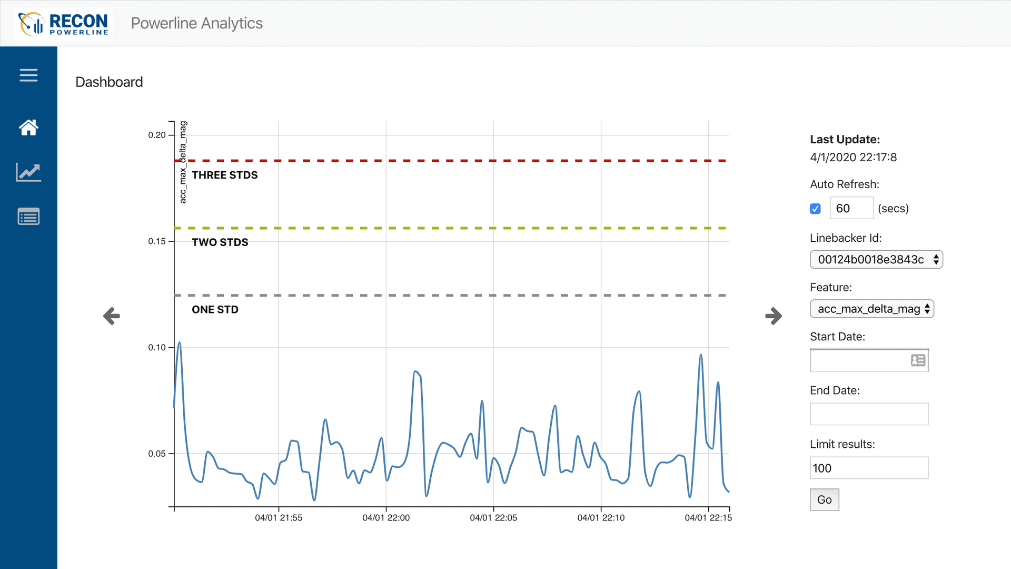Click the acc_max_delta_mag y-axis title
The image size is (1011, 569).
coord(183,162)
